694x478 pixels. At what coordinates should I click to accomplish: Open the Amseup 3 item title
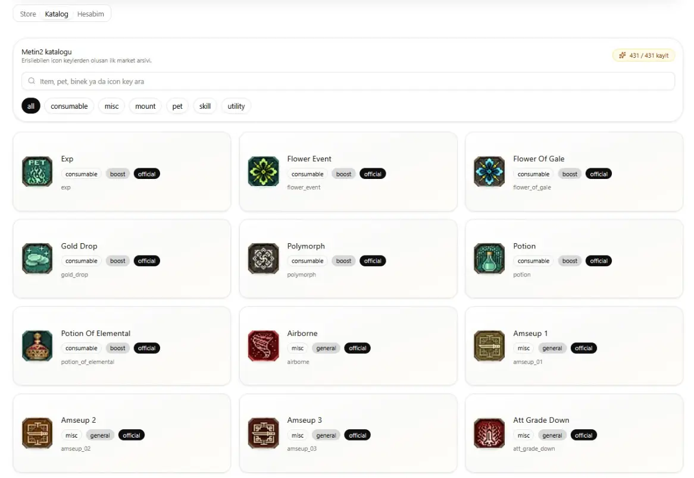(304, 420)
